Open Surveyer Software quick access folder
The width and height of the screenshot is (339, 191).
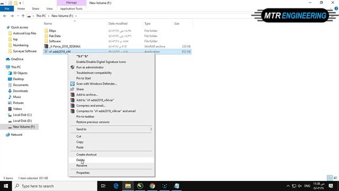click(25, 51)
